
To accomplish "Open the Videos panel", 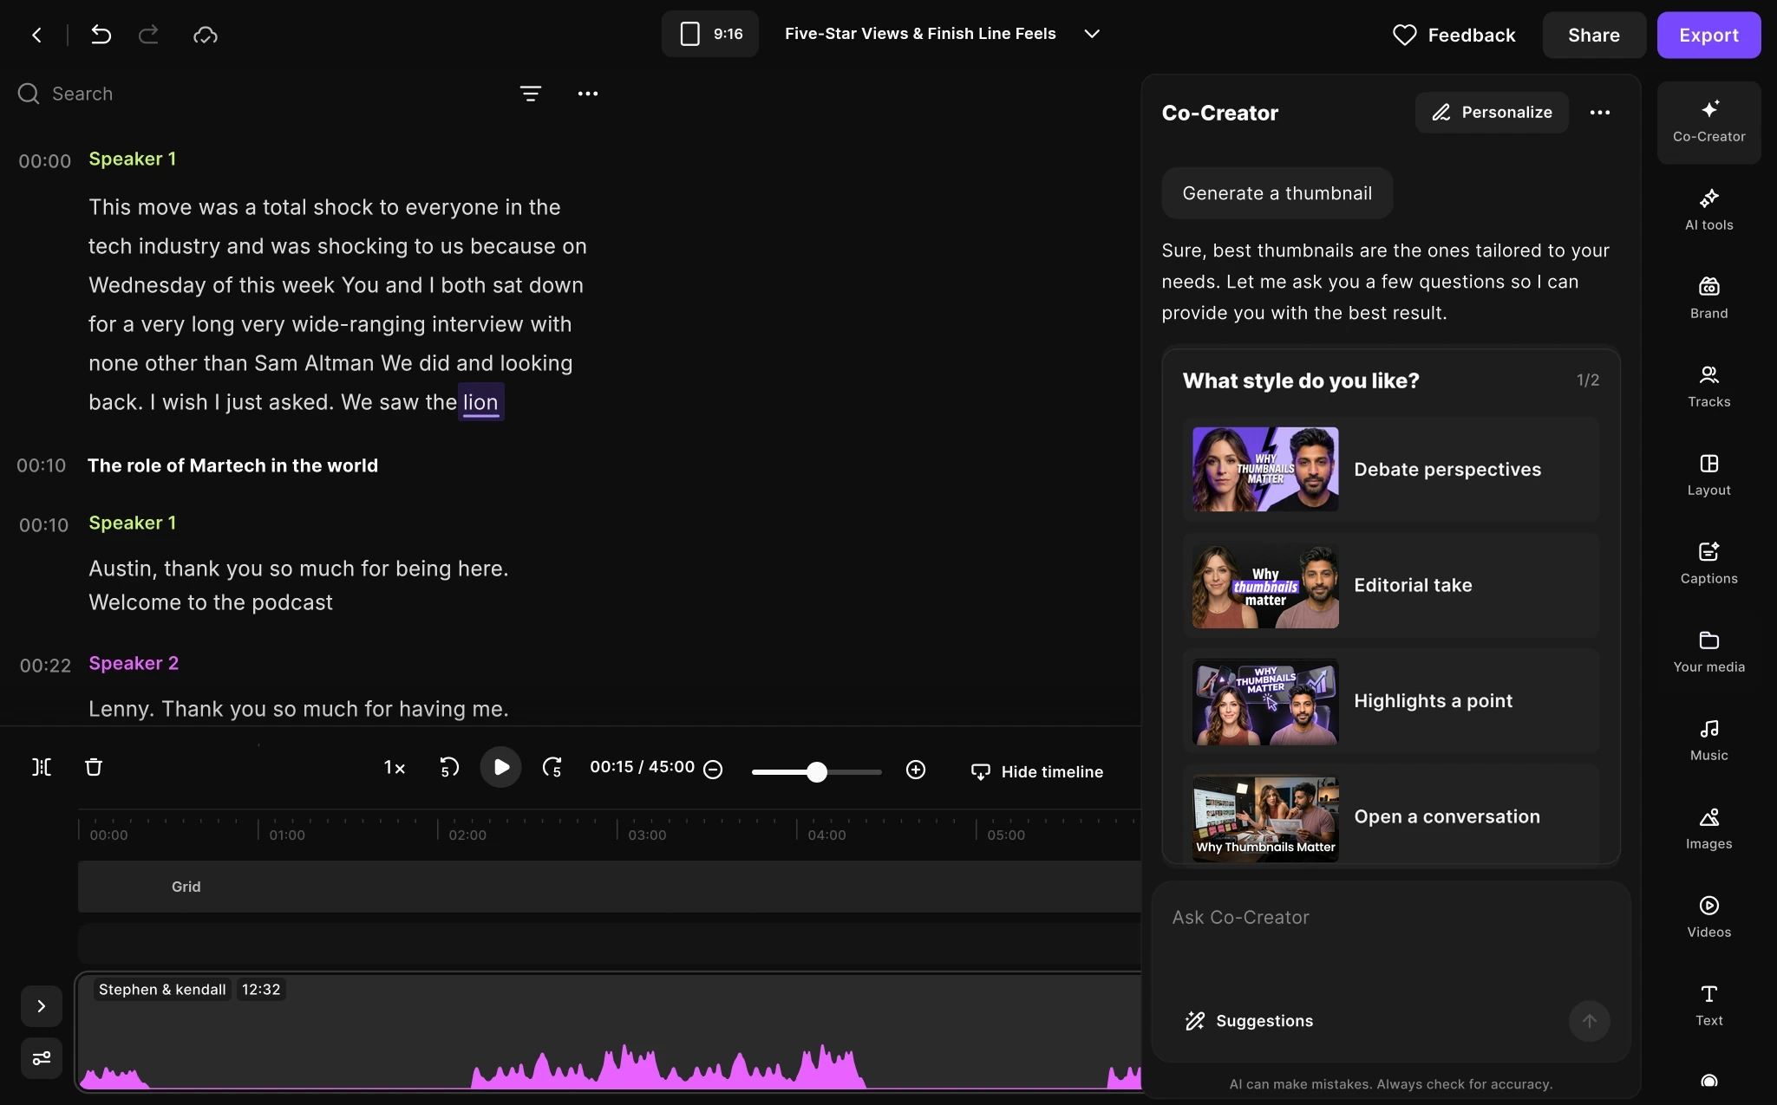I will (x=1708, y=917).
